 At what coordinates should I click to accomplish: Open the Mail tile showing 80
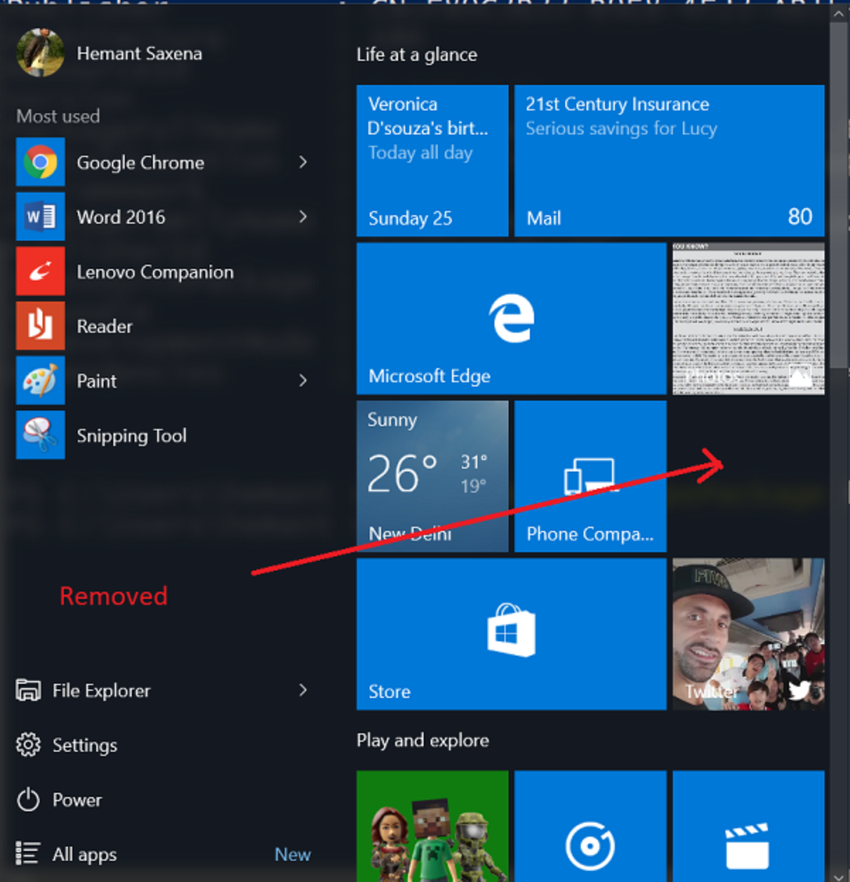pos(669,161)
